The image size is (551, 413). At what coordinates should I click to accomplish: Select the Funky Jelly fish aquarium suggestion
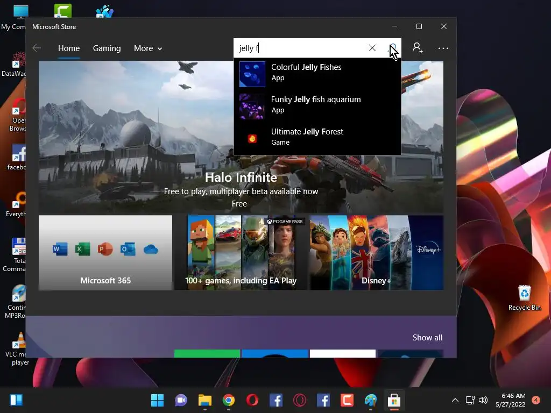coord(317,106)
